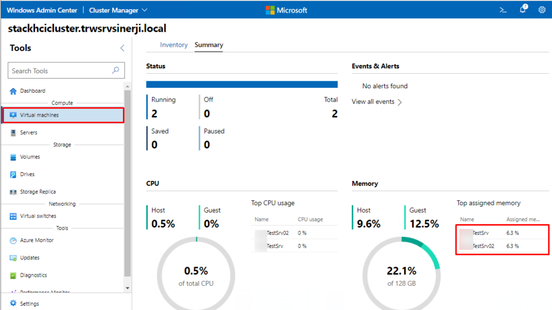552x310 pixels.
Task: Sort by CPU usage column header
Action: tap(310, 220)
